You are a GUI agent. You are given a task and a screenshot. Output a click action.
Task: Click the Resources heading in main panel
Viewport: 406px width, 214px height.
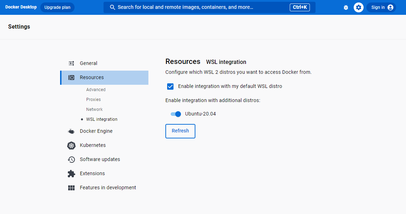[183, 61]
